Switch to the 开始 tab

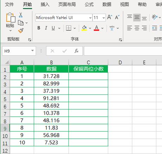pyautogui.click(x=27, y=5)
